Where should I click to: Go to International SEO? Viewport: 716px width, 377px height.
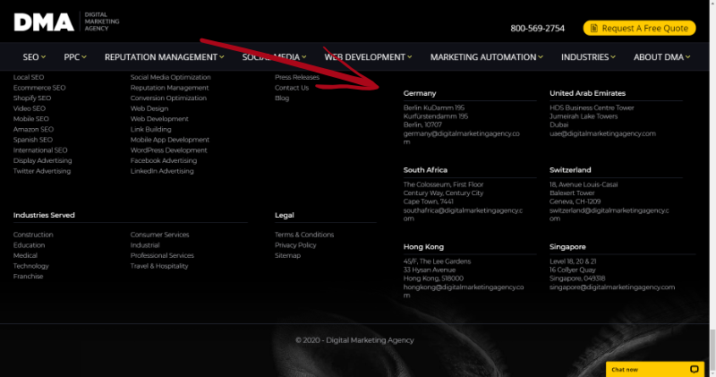[40, 150]
